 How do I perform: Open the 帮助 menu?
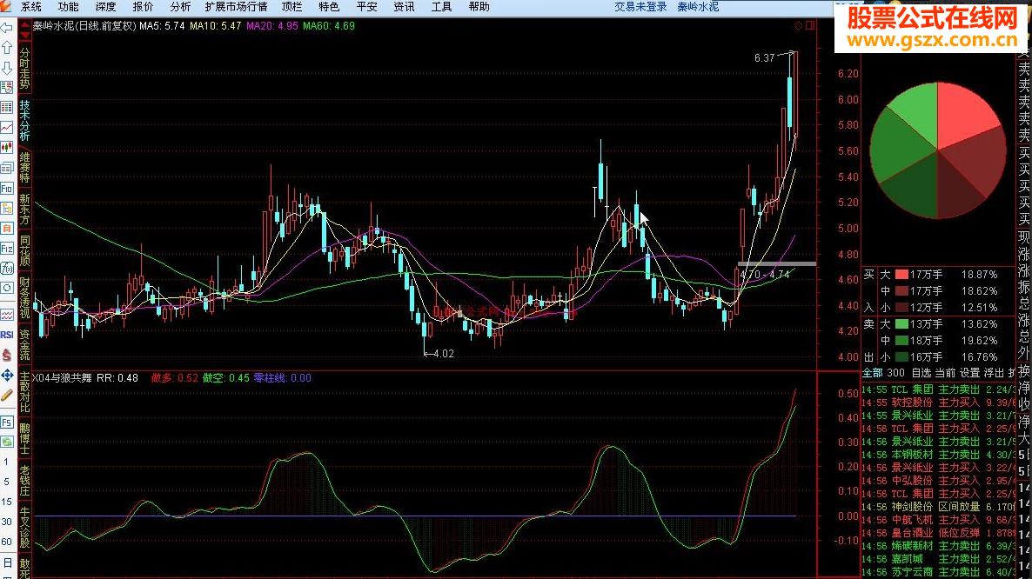(x=479, y=7)
